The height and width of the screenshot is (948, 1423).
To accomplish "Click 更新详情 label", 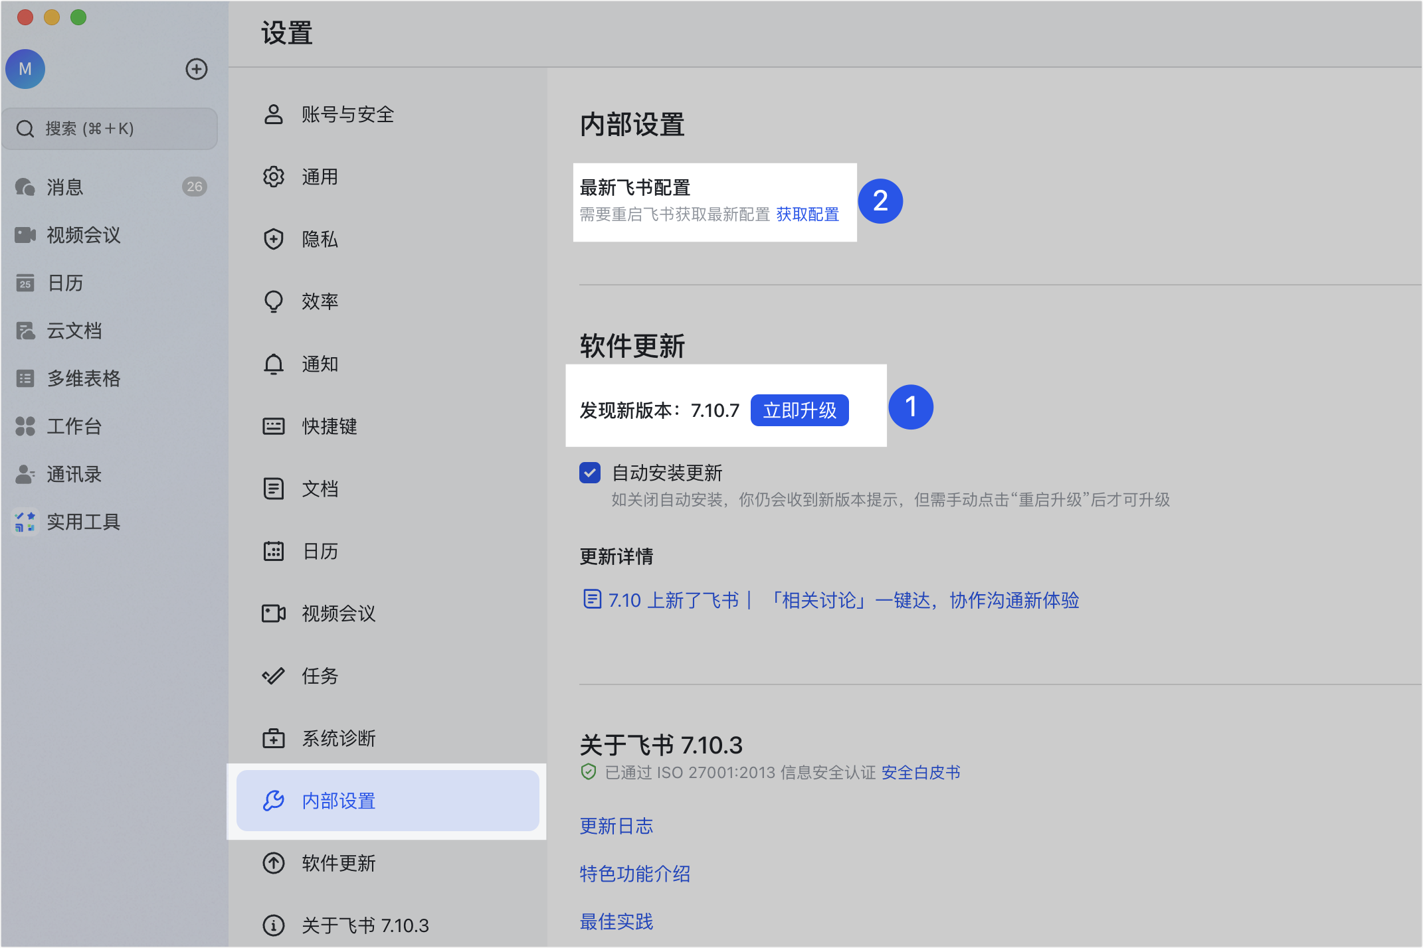I will click(617, 556).
